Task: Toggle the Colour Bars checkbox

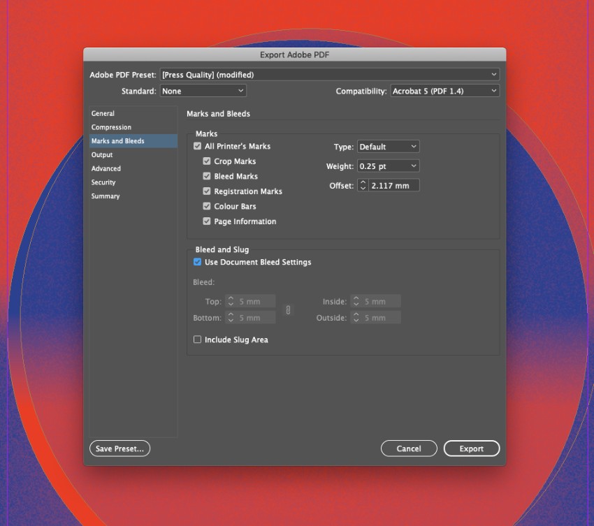Action: click(206, 206)
